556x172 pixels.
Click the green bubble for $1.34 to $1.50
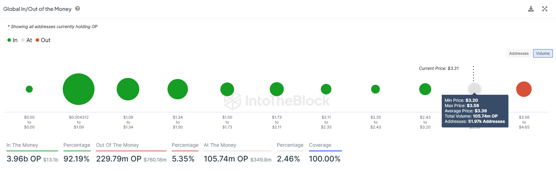[178, 89]
